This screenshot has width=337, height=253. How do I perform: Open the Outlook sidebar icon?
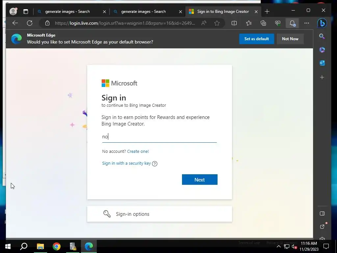pos(322,63)
